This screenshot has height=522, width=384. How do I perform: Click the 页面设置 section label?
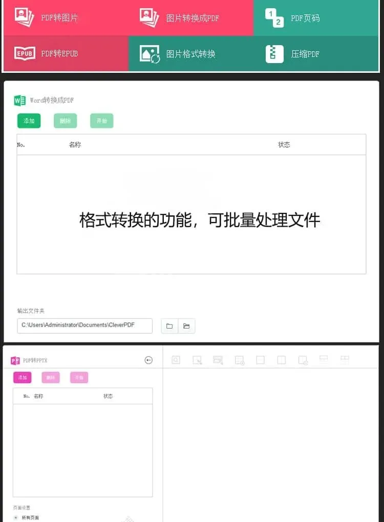point(22,508)
